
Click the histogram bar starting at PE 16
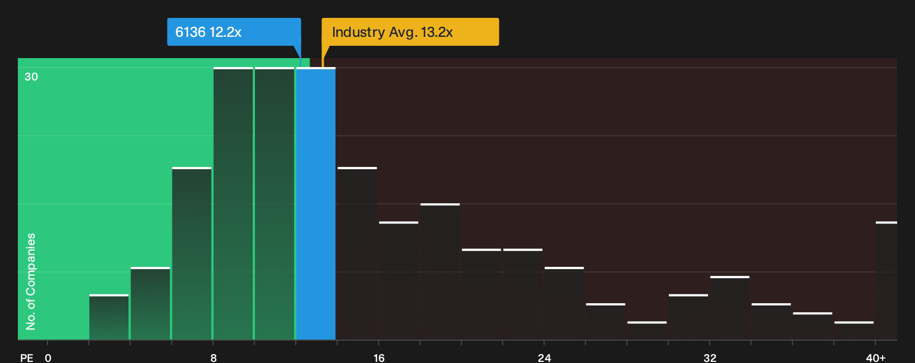point(398,281)
